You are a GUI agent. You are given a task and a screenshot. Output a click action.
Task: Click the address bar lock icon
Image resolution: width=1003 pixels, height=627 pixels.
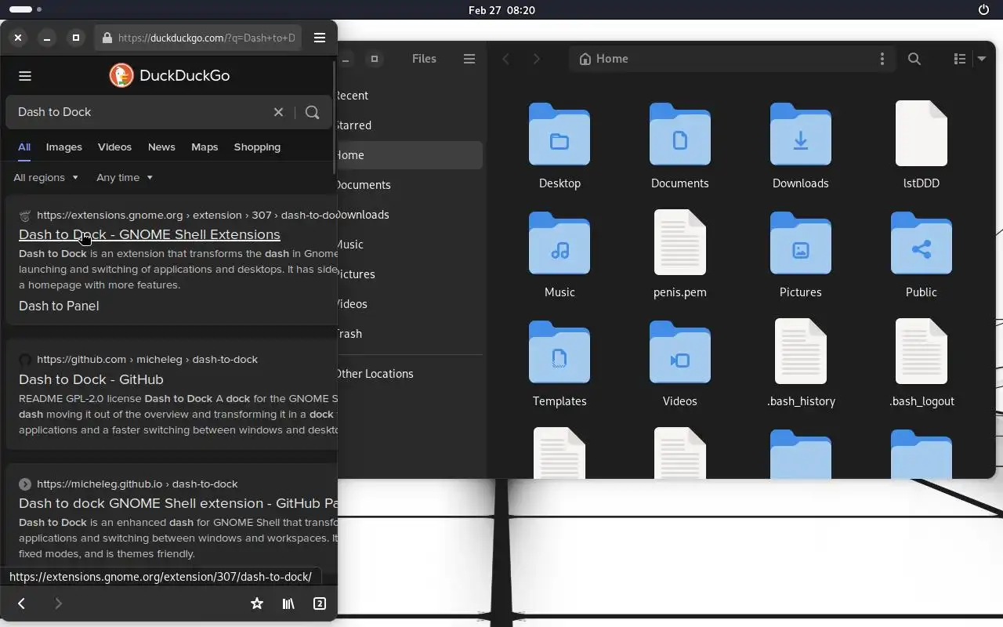point(107,38)
